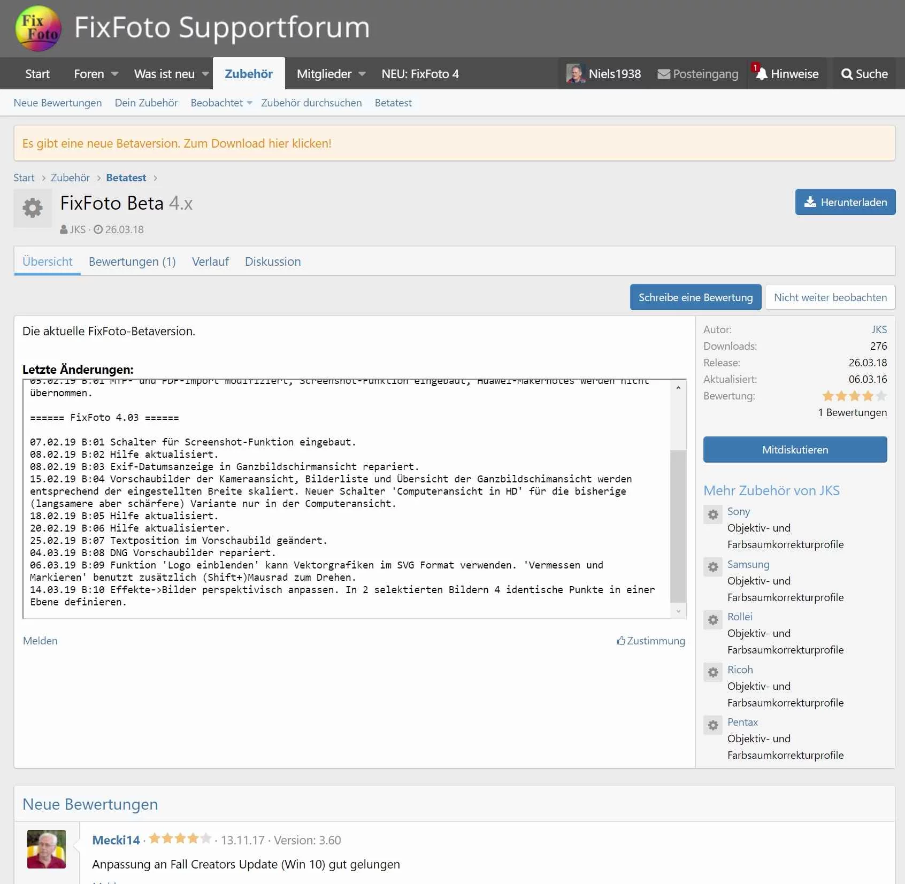The height and width of the screenshot is (884, 905).
Task: Click the Betatest breadcrumb
Action: 126,178
